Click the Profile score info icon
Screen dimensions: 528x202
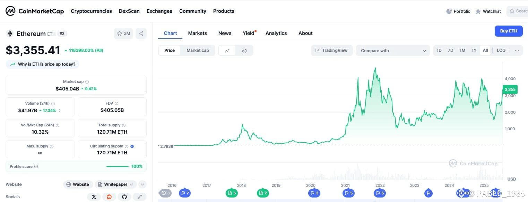36,166
